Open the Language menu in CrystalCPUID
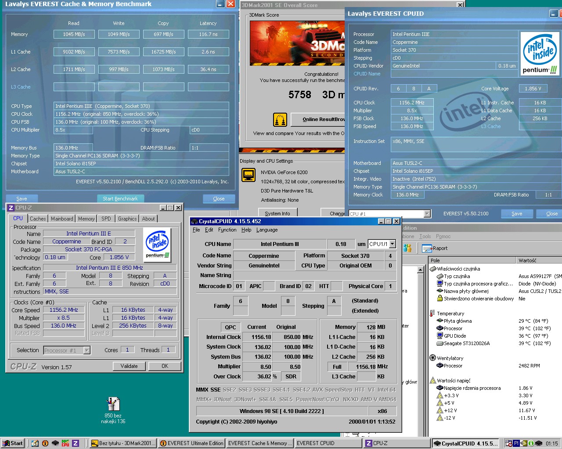The image size is (562, 449). pyautogui.click(x=267, y=230)
